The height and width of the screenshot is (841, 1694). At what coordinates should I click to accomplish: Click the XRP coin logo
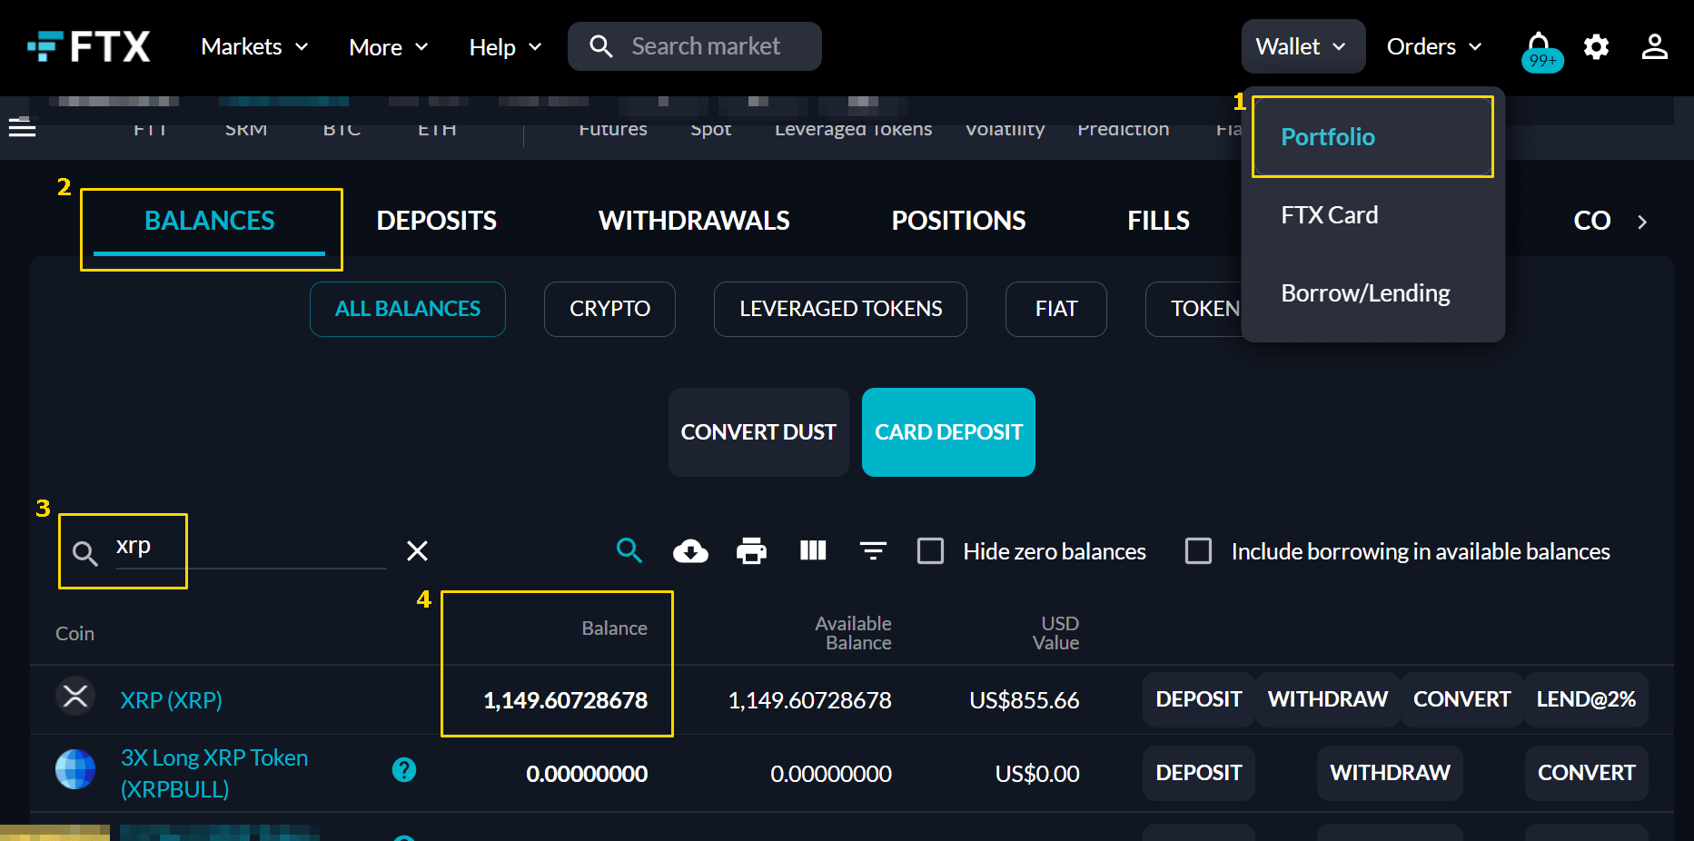(x=75, y=697)
